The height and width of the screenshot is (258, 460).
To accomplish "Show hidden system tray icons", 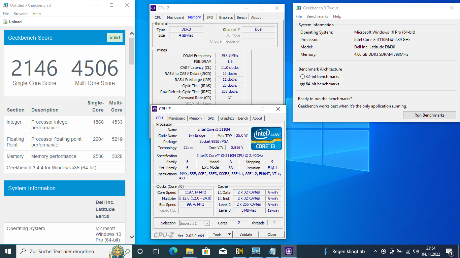I will [375, 251].
